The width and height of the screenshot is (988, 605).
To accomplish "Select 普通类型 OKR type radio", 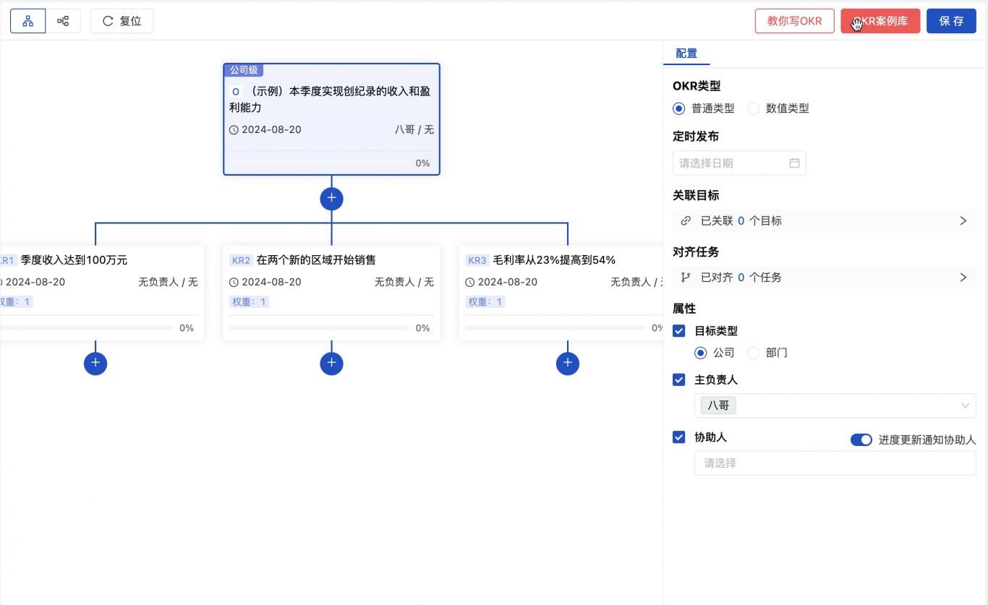I will pos(678,108).
